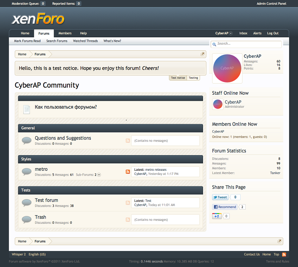Click Home in the bottom breadcrumb
This screenshot has height=267, width=298.
click(x=22, y=241)
